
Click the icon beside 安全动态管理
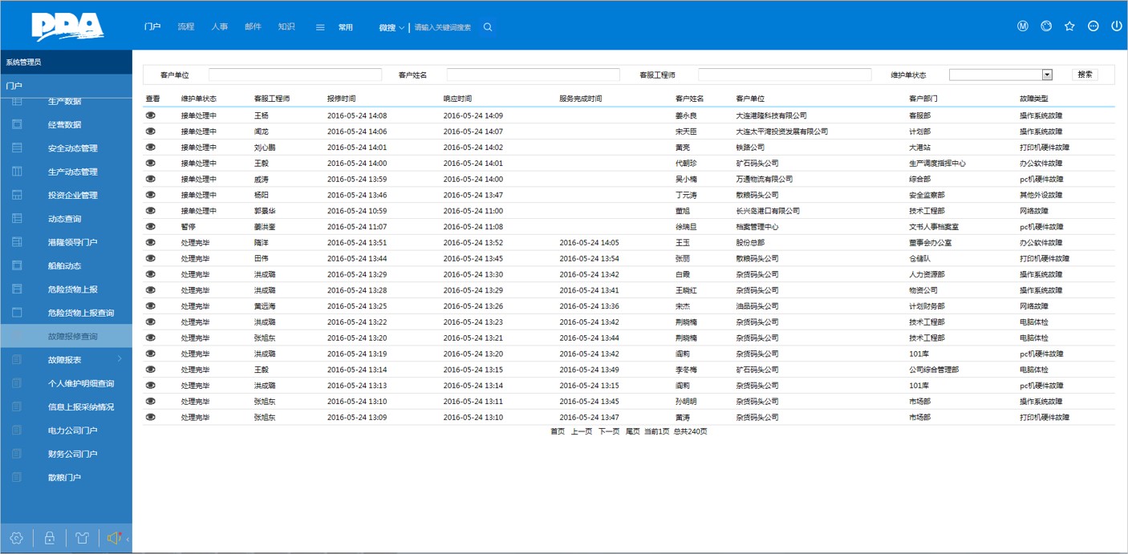tap(17, 148)
